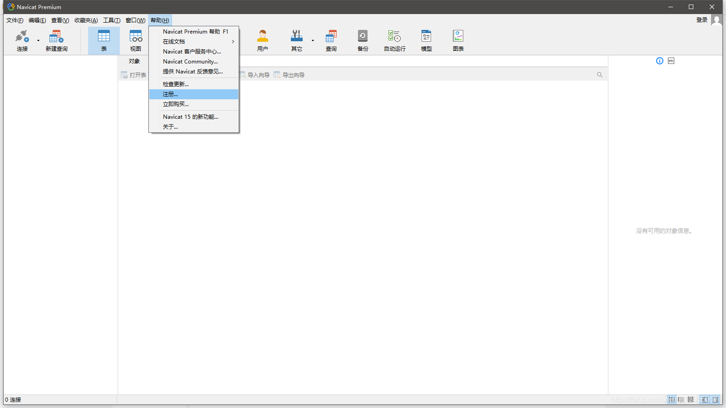This screenshot has height=408, width=726.
Task: Open the 连接 dropdown arrow
Action: tap(38, 41)
